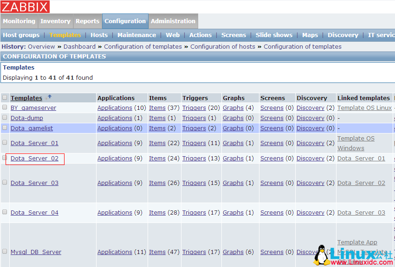
Task: Switch to the Administration tab
Action: pos(173,21)
